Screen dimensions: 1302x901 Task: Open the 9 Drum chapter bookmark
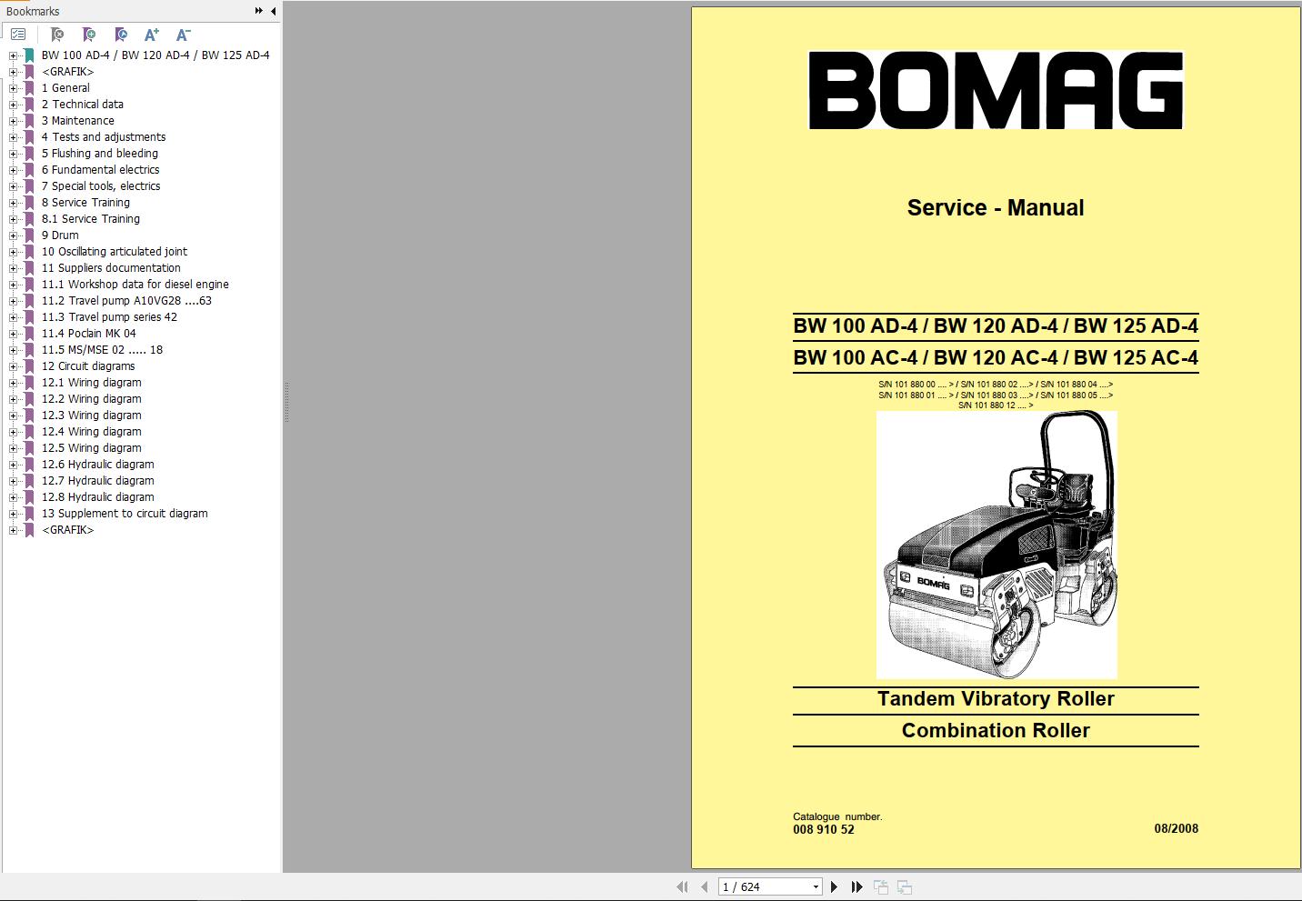(x=58, y=235)
